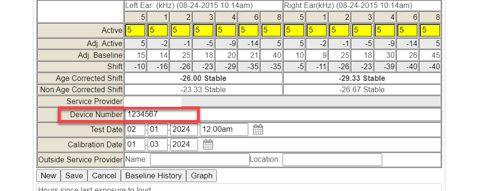This screenshot has width=489, height=191.
Task: Open Baseline History
Action: click(x=153, y=175)
